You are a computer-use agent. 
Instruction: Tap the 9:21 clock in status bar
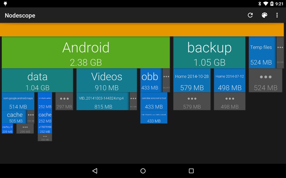[x=279, y=4]
